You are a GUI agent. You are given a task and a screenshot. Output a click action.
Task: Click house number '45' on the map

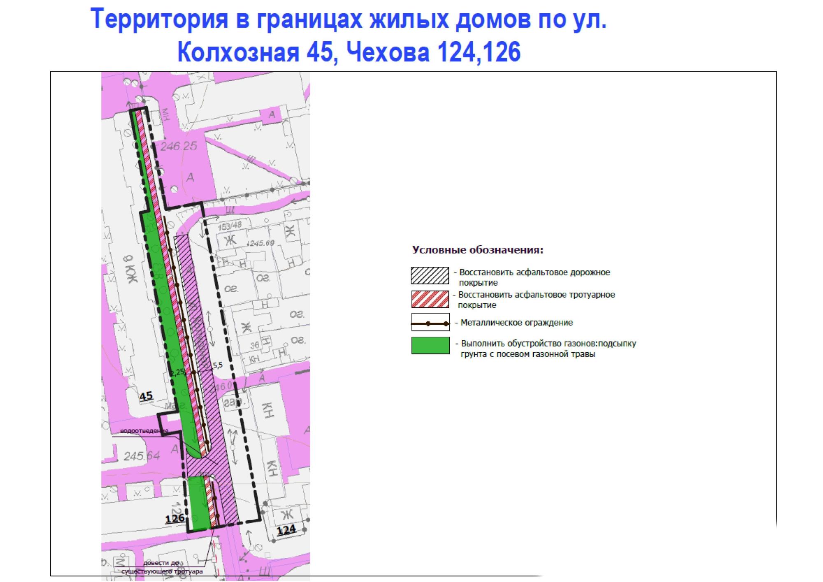click(x=146, y=396)
